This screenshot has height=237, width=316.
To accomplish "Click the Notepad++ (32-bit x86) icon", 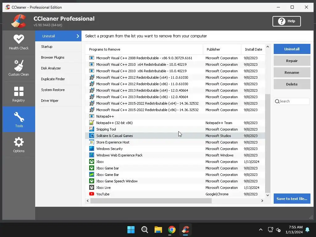I will [x=91, y=123].
